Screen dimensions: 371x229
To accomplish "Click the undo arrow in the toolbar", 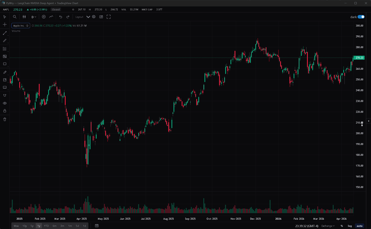I will 60,17.
